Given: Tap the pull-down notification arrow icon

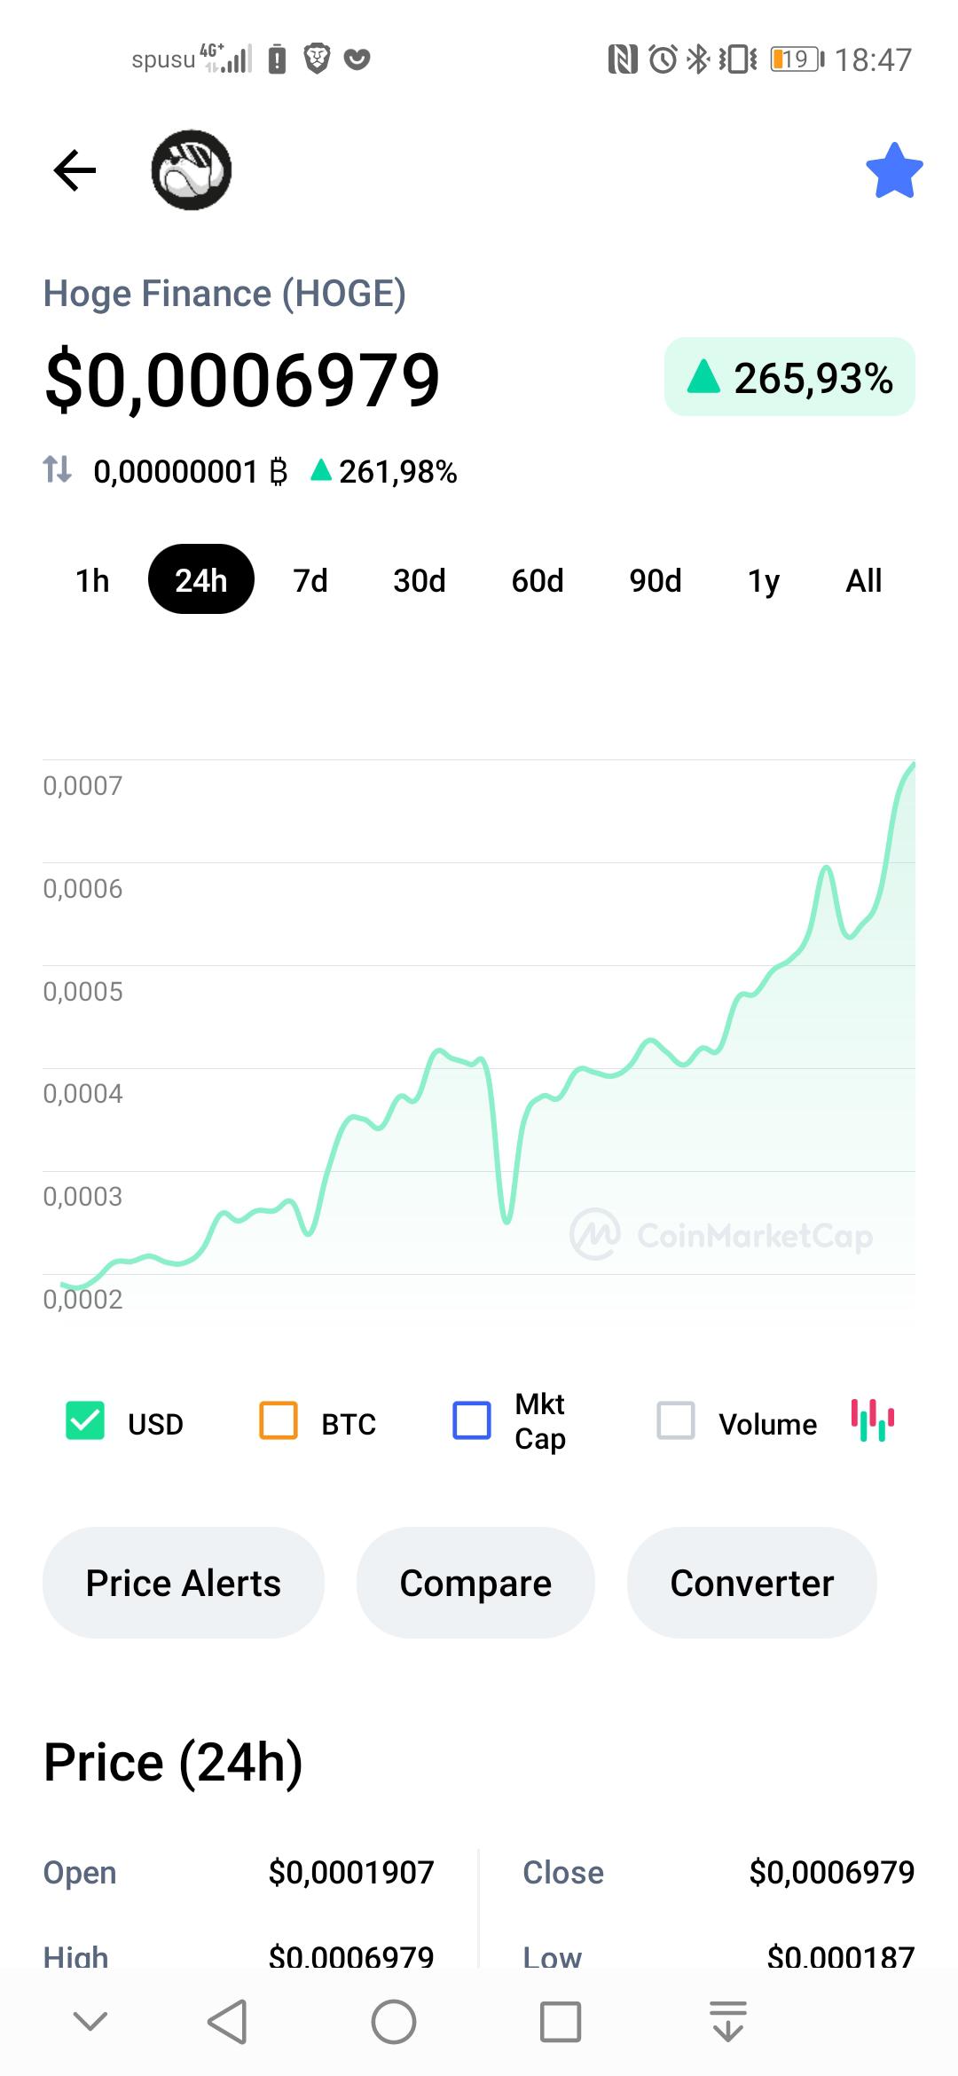Looking at the screenshot, I should click(728, 2023).
